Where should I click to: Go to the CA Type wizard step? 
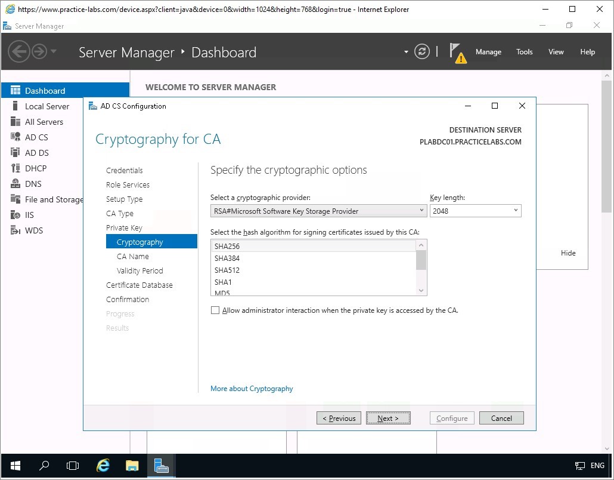[x=119, y=213]
